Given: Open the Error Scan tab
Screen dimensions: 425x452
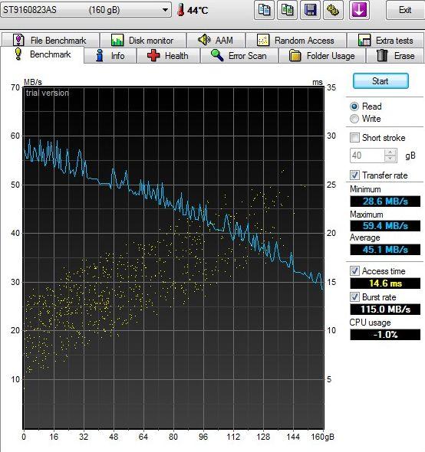Looking at the screenshot, I should [x=239, y=55].
